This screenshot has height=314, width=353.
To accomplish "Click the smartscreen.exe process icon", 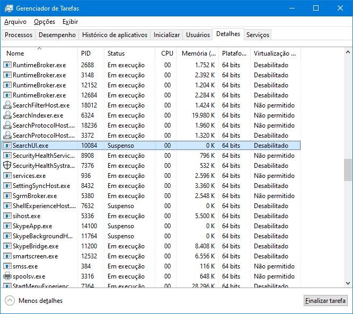I will 7,256.
